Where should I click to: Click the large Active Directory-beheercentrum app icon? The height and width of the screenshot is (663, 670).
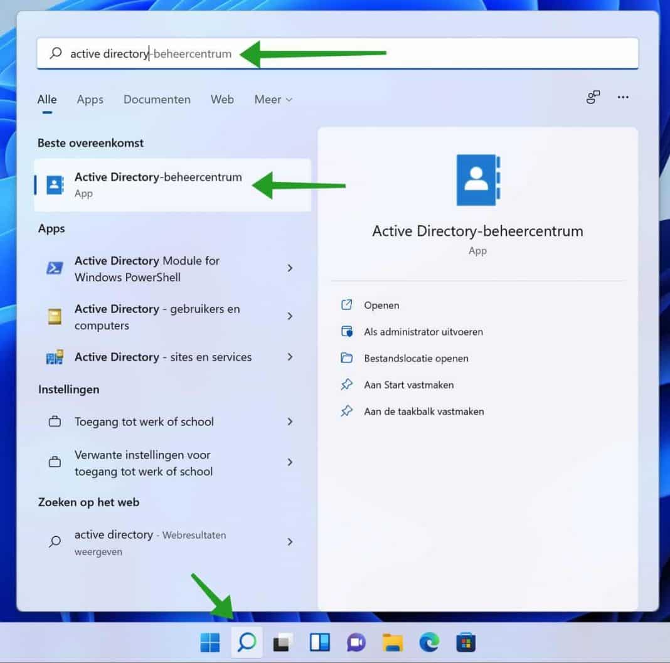pos(477,179)
